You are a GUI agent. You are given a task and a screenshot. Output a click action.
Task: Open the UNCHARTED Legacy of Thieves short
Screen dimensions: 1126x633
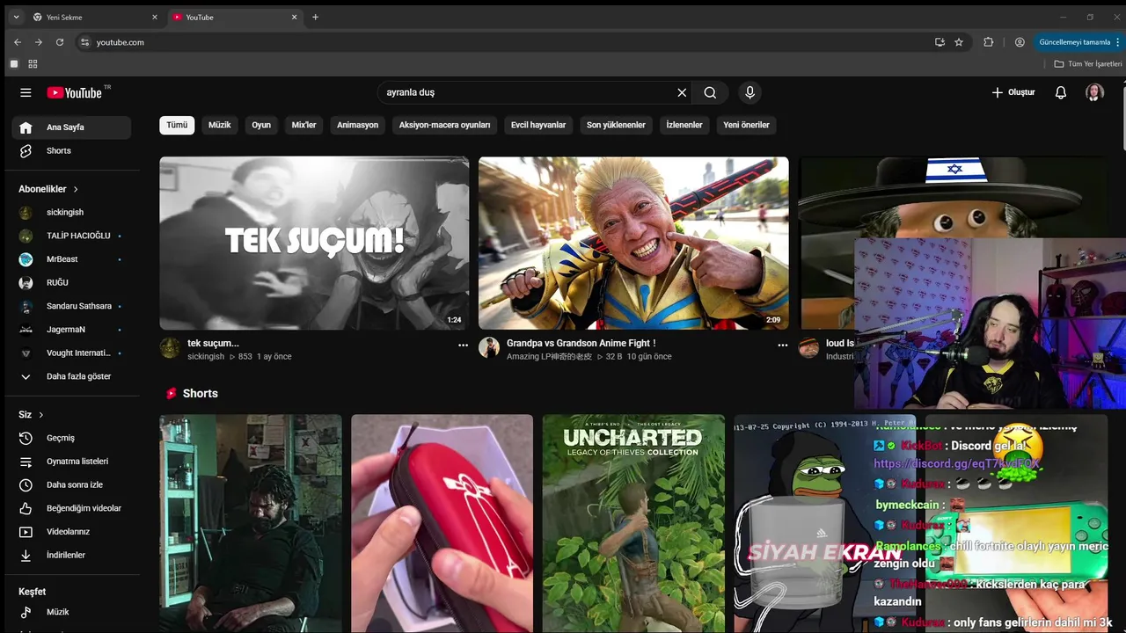(633, 524)
